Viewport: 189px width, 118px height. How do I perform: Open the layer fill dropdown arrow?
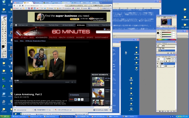[175, 61]
